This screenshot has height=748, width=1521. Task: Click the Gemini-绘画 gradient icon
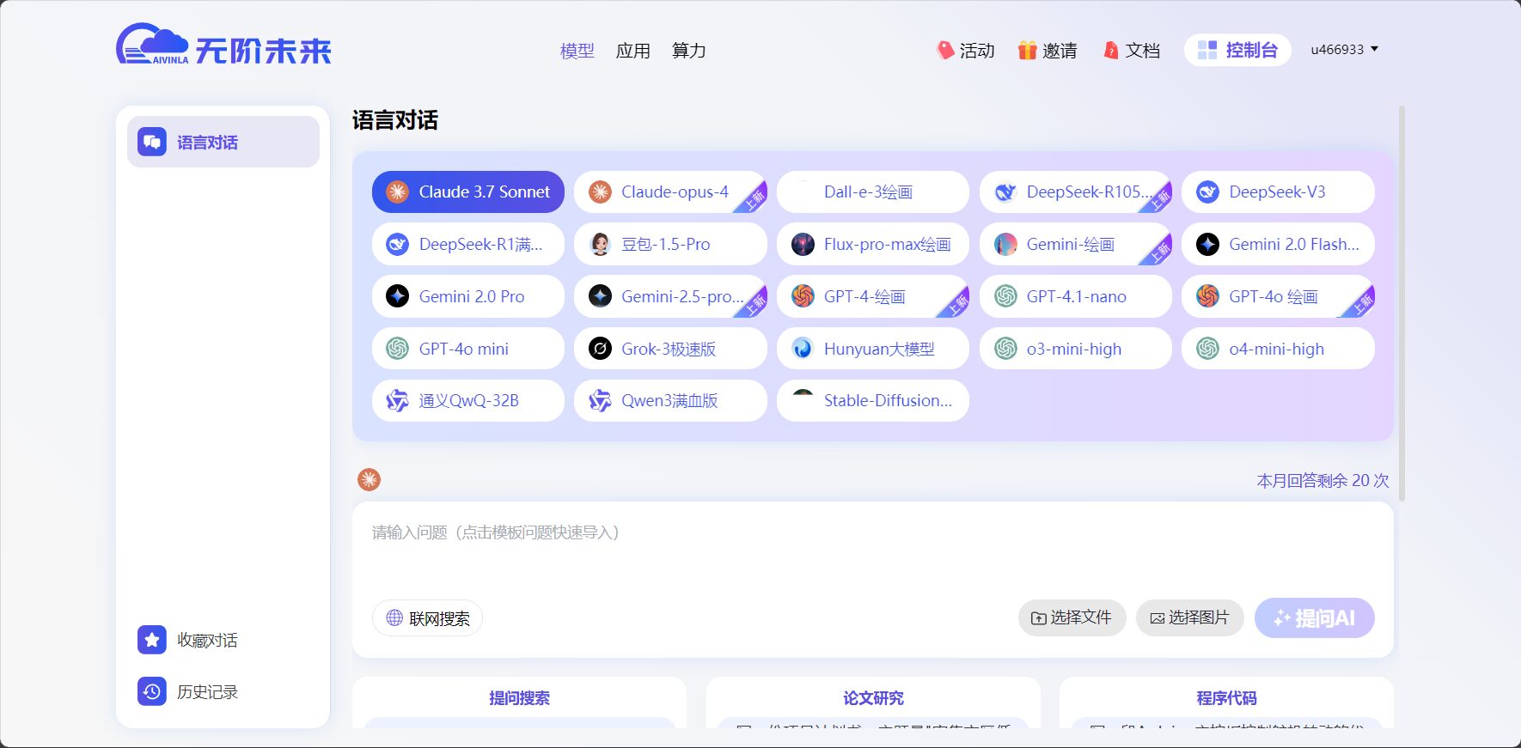click(1005, 244)
